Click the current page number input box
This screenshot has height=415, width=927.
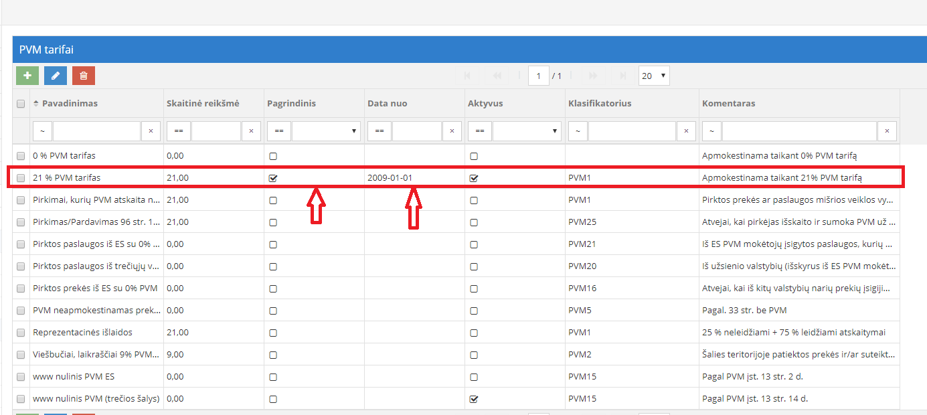pos(538,76)
